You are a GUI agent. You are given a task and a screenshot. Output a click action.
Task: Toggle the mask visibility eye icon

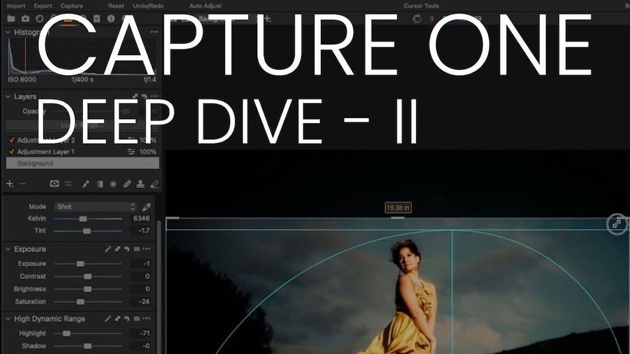(54, 183)
